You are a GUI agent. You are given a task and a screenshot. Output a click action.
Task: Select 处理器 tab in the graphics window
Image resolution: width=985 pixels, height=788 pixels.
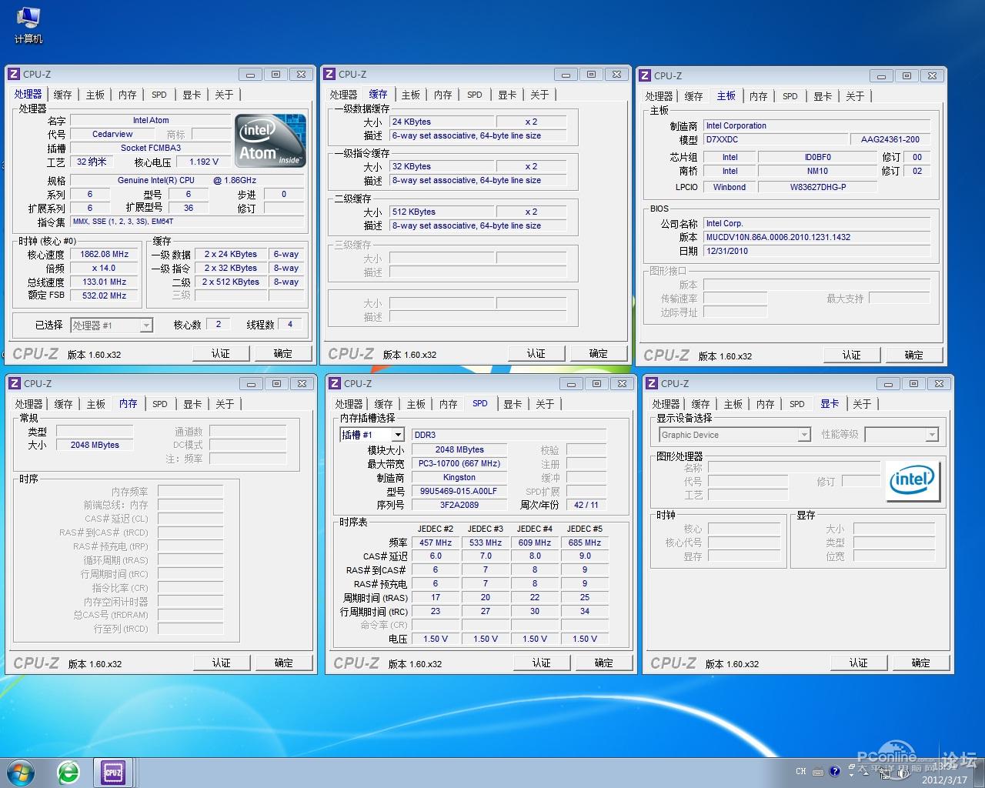pos(666,404)
